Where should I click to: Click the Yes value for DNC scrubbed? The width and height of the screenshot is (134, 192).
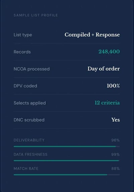point(116,120)
